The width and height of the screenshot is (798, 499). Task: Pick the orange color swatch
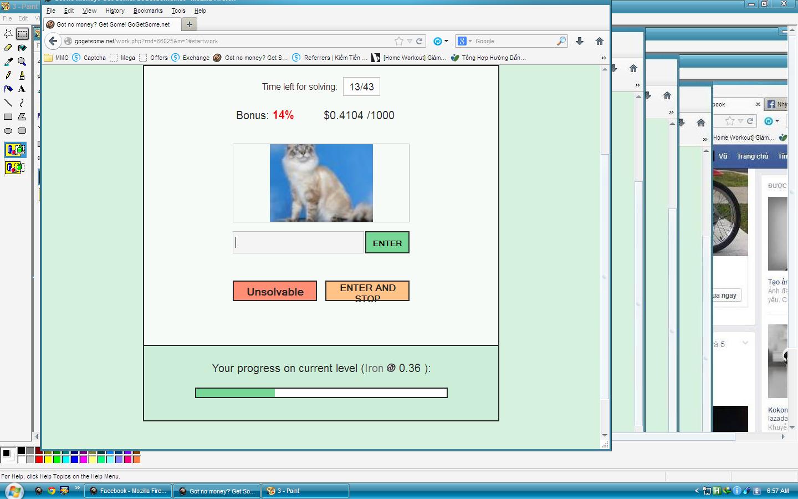coord(136,459)
